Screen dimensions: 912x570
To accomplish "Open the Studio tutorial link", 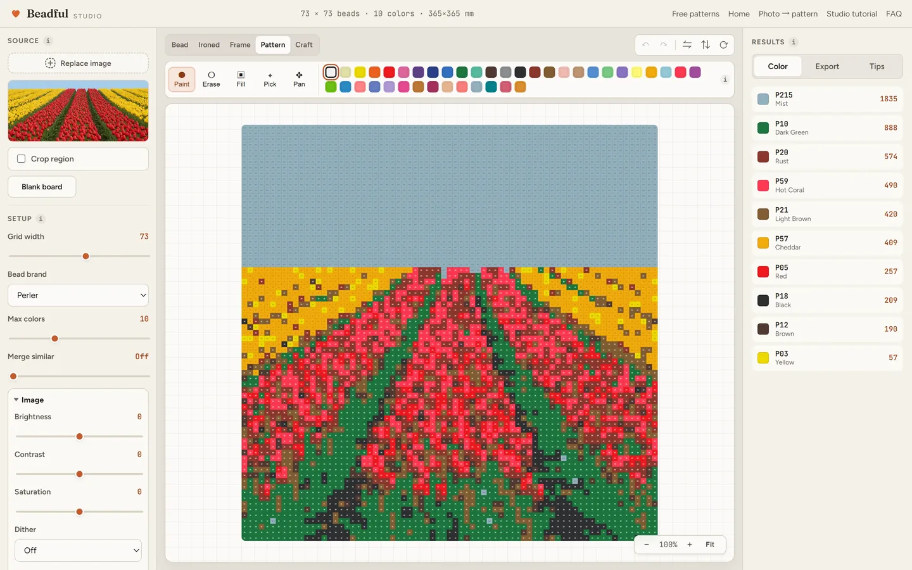I will [852, 14].
